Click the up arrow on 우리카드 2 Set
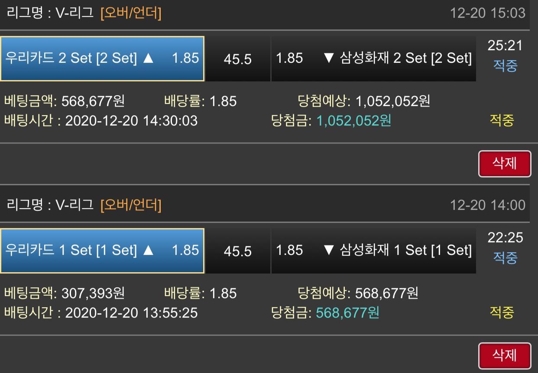Viewport: 538px width, 373px height. pyautogui.click(x=148, y=58)
